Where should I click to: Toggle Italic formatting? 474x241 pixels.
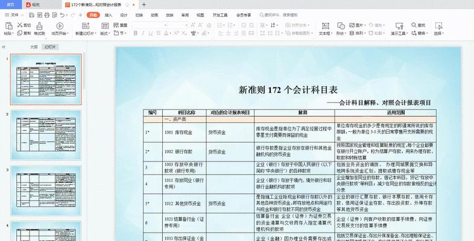click(x=143, y=33)
